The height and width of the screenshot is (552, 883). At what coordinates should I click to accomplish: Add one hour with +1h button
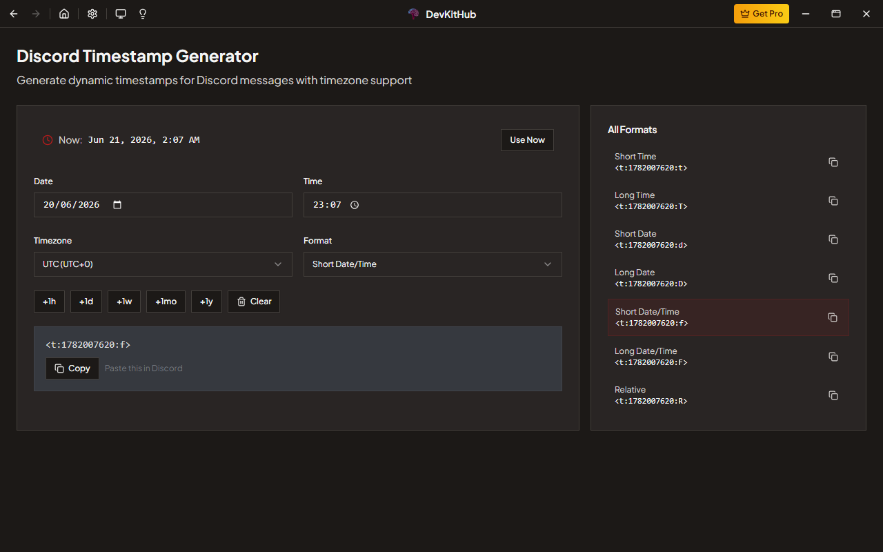point(49,302)
